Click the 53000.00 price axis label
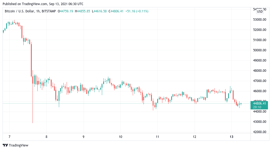 pos(260,20)
